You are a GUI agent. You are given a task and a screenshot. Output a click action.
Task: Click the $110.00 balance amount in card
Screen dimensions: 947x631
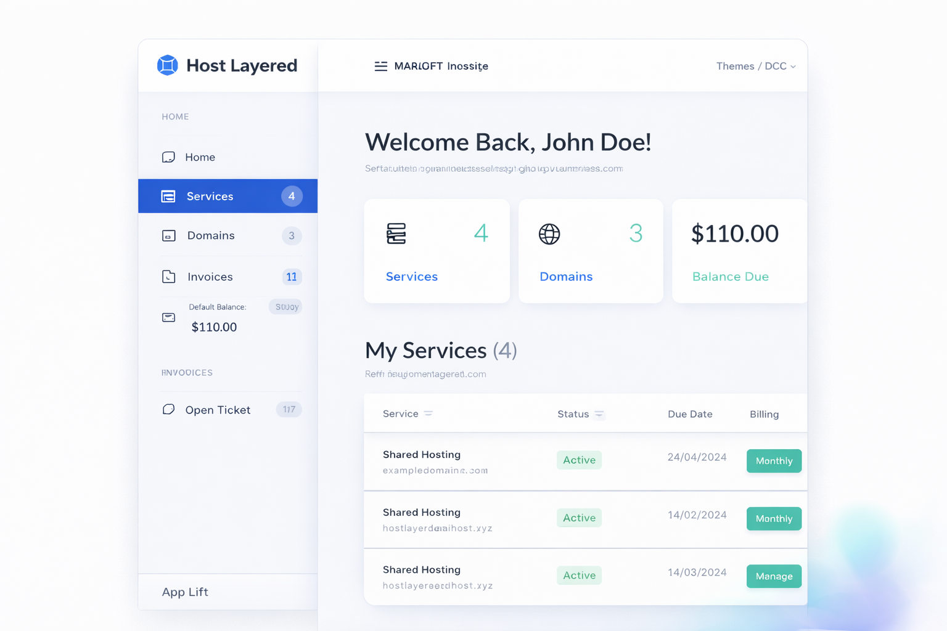point(735,234)
